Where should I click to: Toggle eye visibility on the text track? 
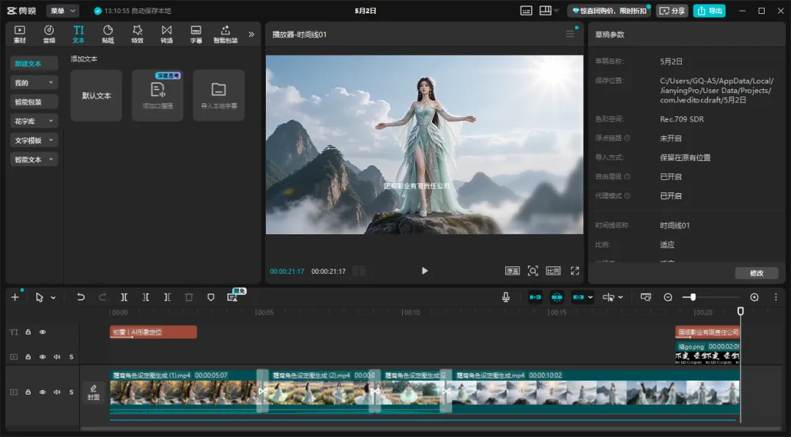42,332
